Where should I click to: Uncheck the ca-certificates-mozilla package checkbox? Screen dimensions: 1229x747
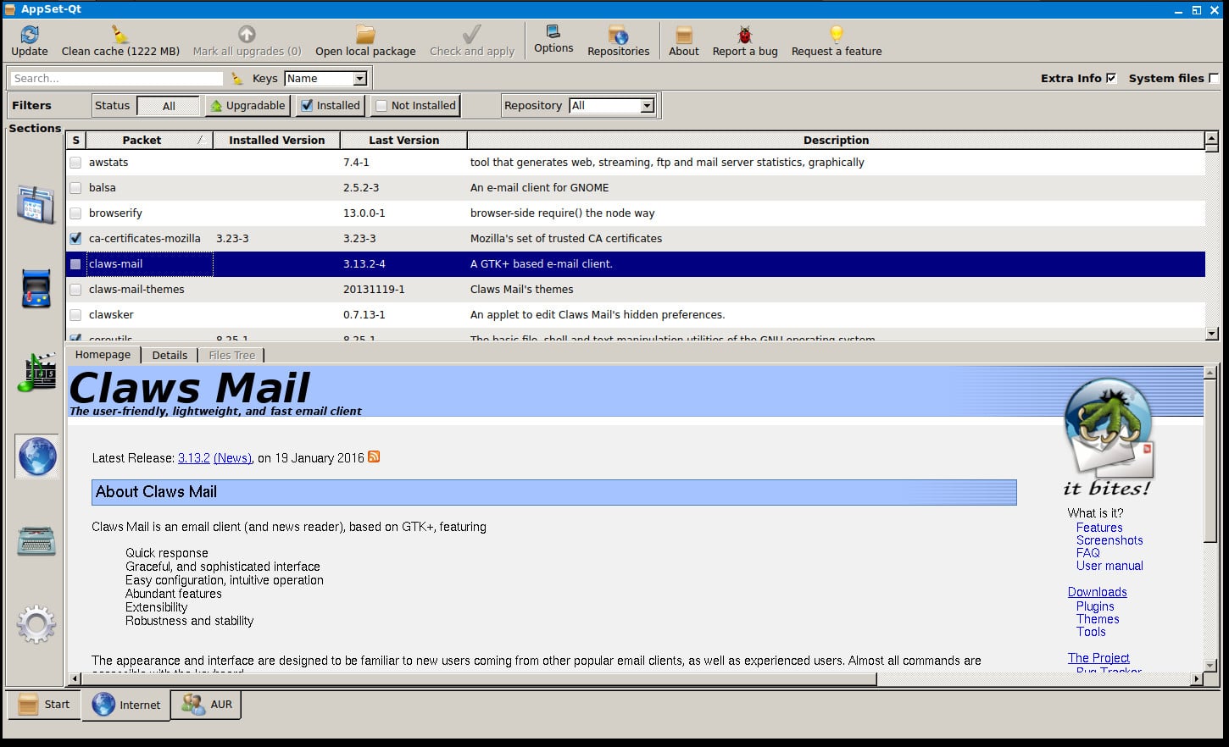point(75,239)
